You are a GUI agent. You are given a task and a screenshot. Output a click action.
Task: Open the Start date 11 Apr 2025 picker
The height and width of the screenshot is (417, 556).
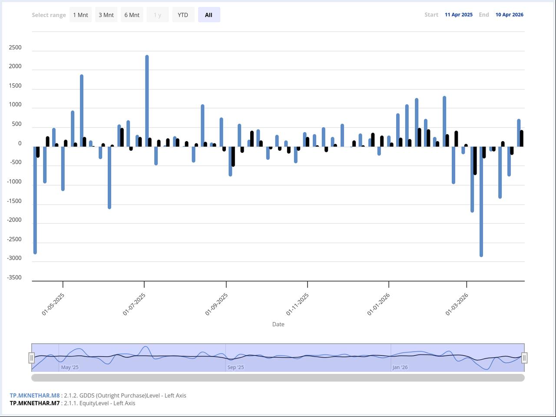tap(459, 14)
